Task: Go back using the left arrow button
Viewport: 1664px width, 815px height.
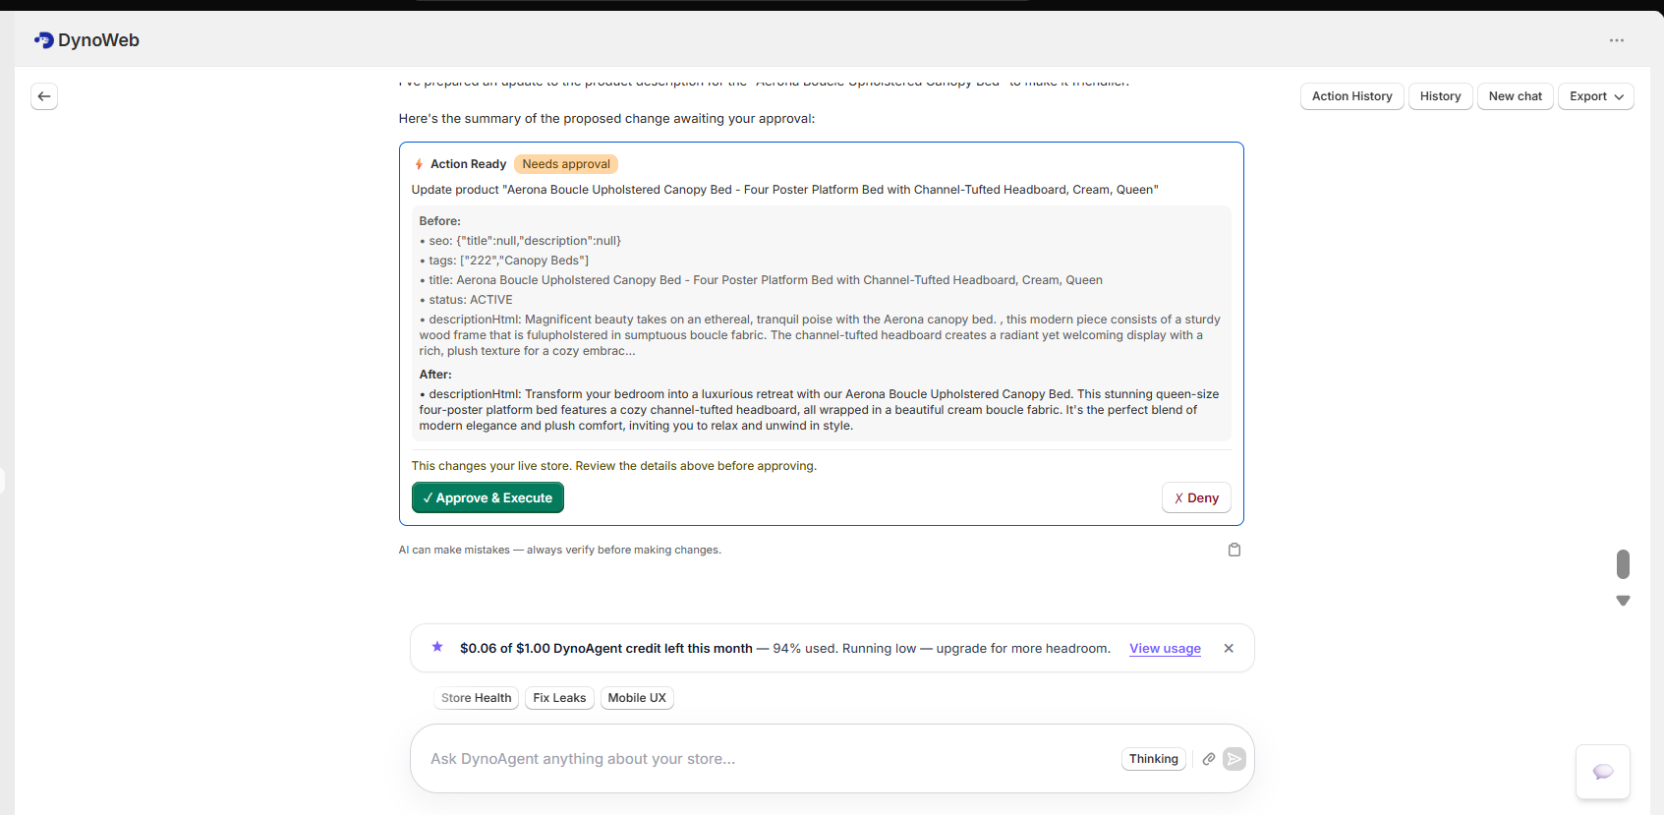Action: [44, 96]
